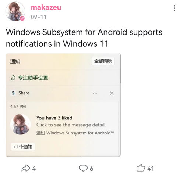184x176 pixels.
Task: Tap the share arrow icon
Action: [x=26, y=168]
